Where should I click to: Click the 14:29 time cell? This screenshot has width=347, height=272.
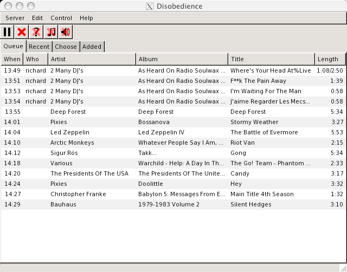click(x=12, y=204)
